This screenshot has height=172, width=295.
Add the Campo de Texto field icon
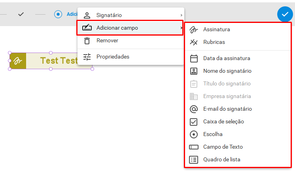[194, 147]
